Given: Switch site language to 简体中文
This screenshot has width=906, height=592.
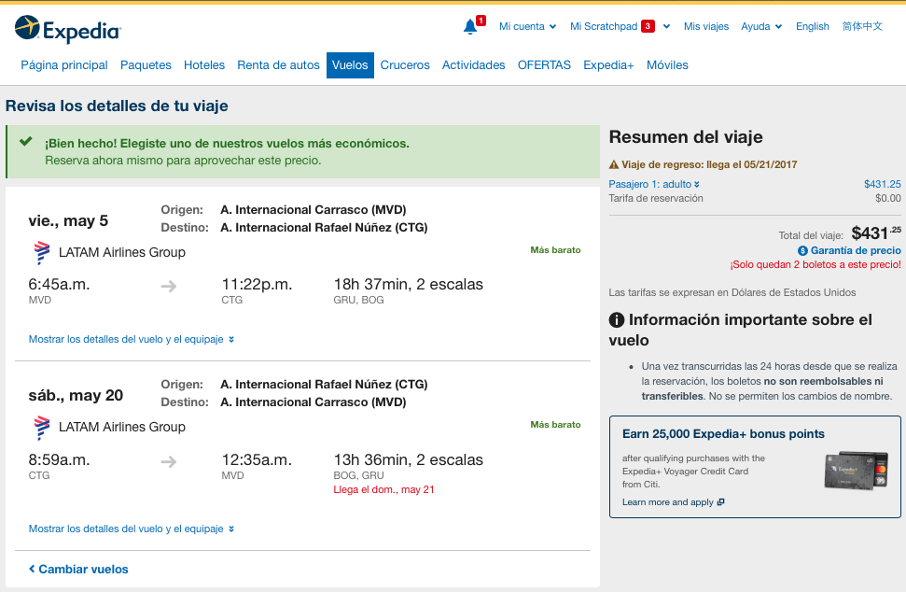Looking at the screenshot, I should pos(862,26).
